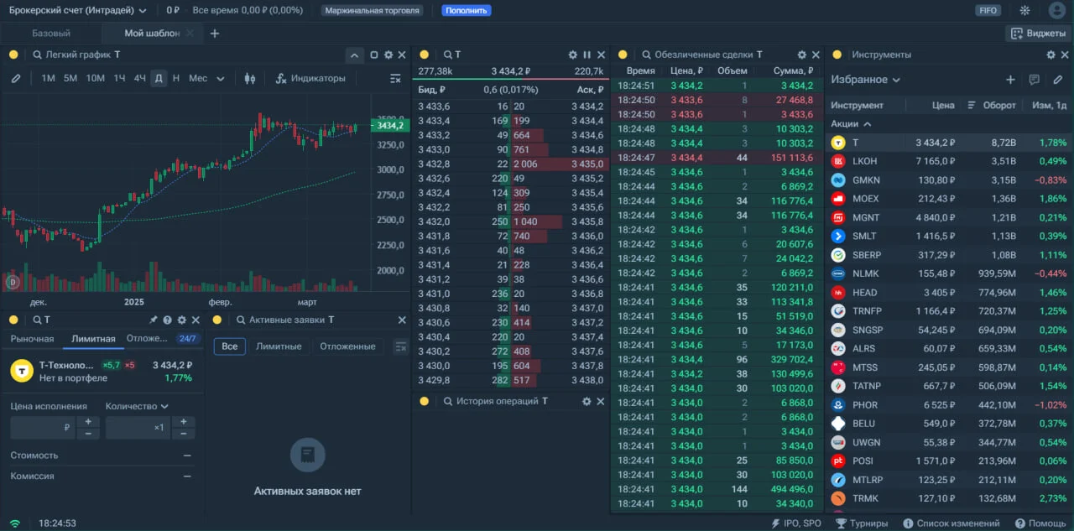Select the Н weekly timeframe
The height and width of the screenshot is (531, 1074).
pos(175,78)
